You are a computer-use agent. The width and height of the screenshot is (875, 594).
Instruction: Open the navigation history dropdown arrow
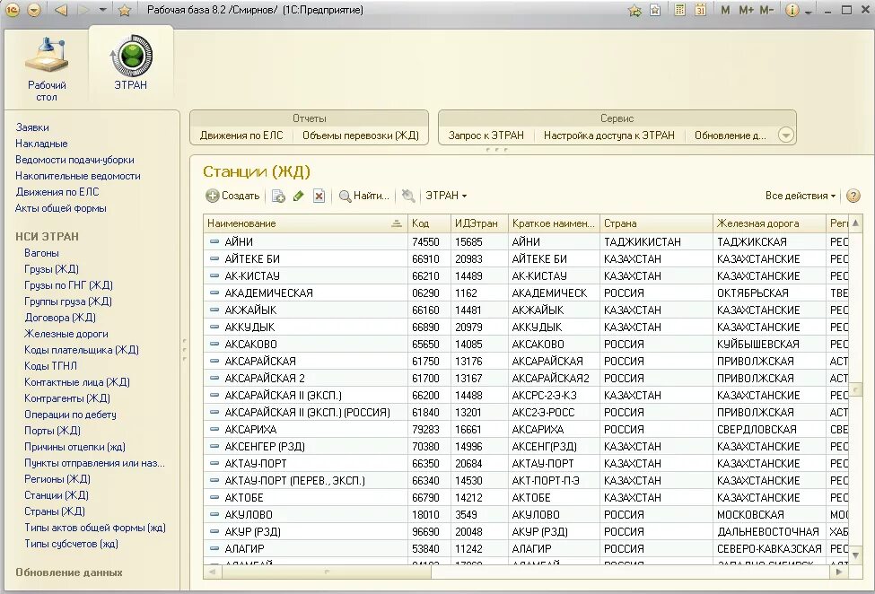(x=102, y=10)
